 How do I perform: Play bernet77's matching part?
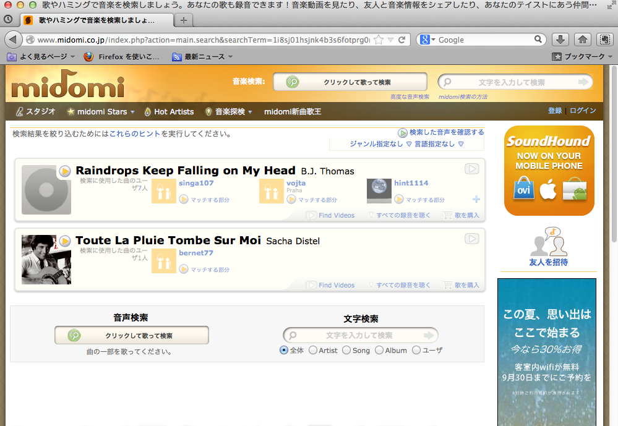point(184,269)
